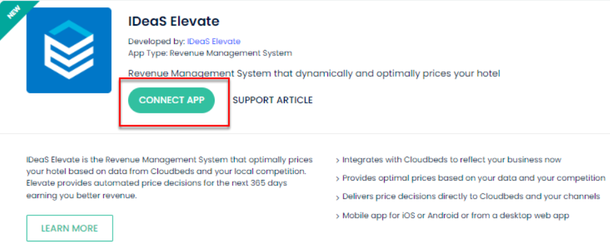
Task: Click the LEARN MORE outlined button
Action: [69, 228]
